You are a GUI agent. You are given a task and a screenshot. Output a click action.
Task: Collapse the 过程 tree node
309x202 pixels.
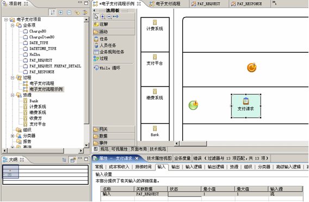13,77
